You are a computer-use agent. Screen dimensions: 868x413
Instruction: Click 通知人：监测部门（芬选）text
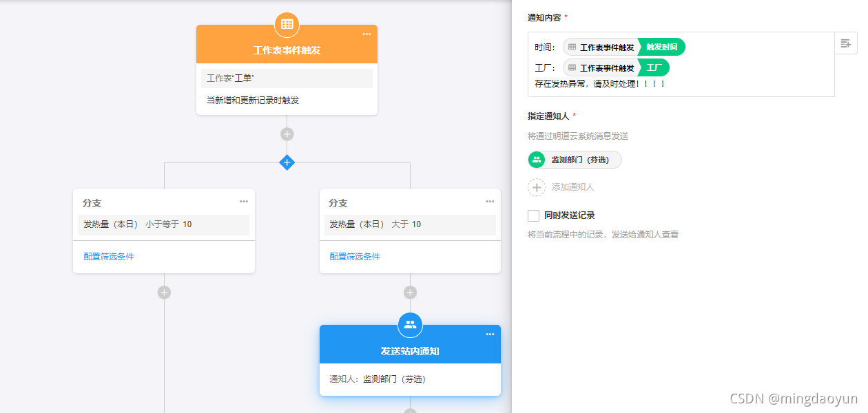click(378, 379)
